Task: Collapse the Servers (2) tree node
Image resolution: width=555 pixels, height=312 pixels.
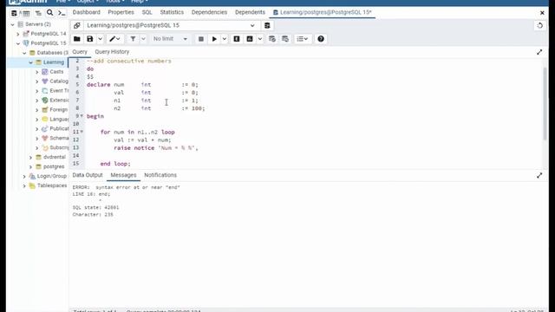Action: pos(13,24)
